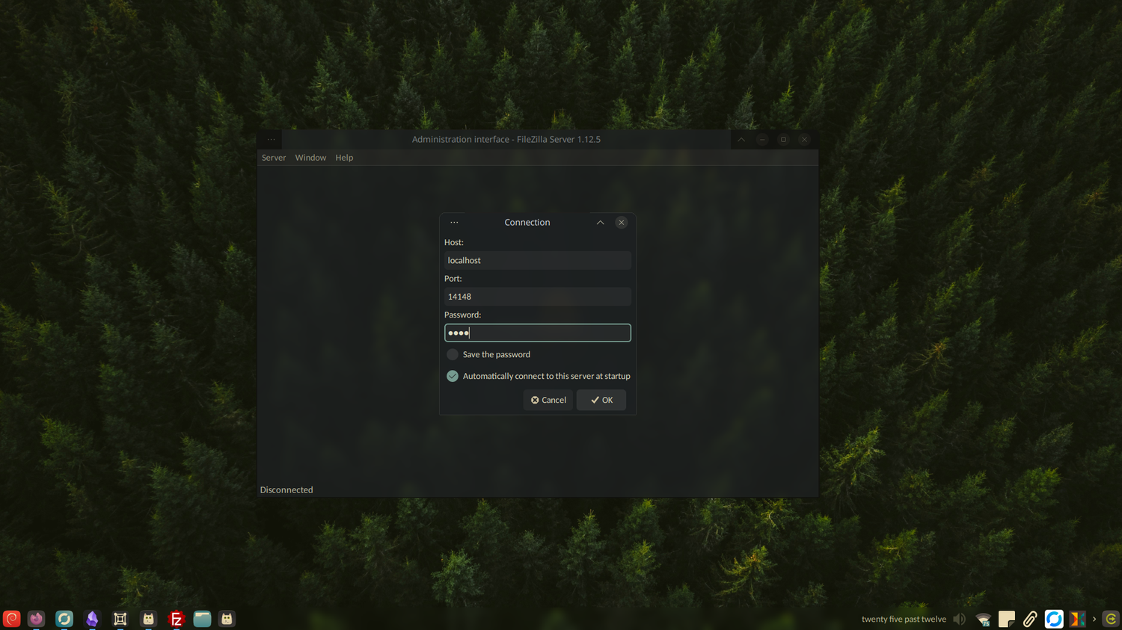
Task: Shade the FileZilla Server main window with its caret
Action: tap(741, 139)
